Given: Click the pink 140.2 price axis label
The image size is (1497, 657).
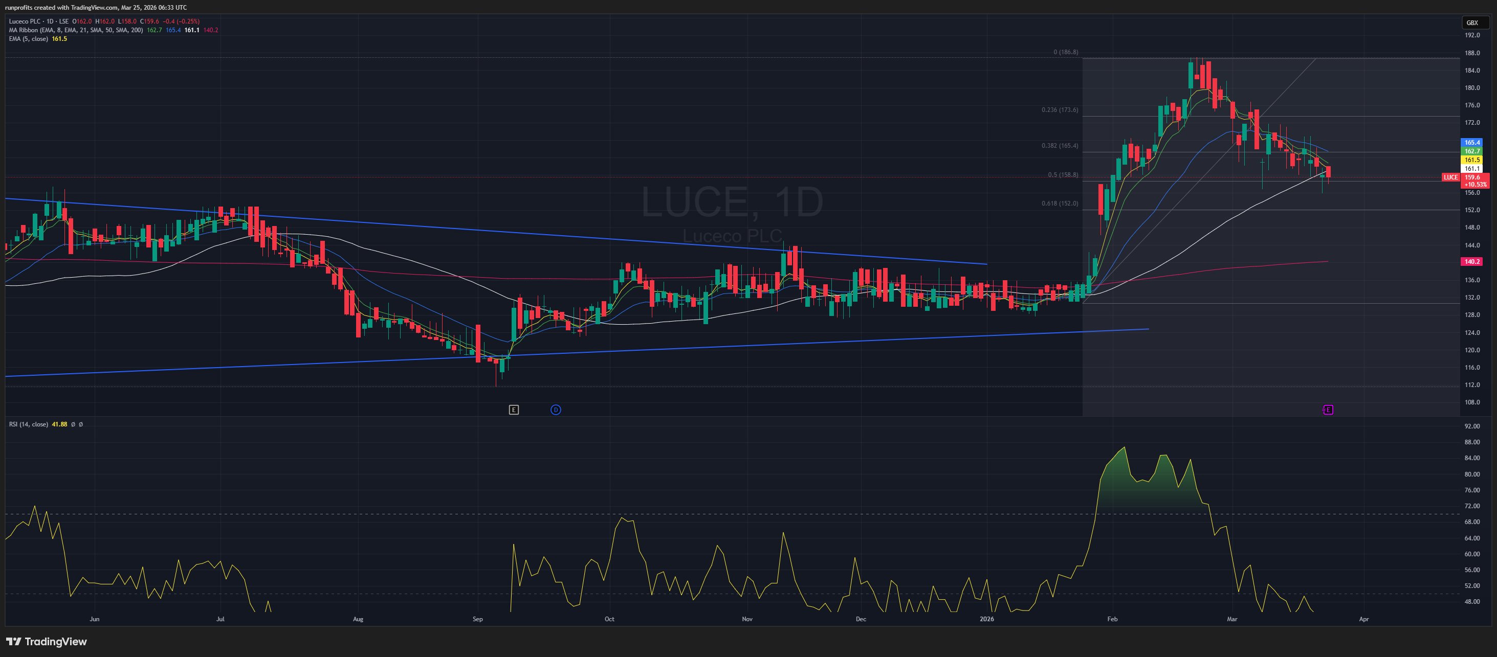Looking at the screenshot, I should (x=1471, y=261).
